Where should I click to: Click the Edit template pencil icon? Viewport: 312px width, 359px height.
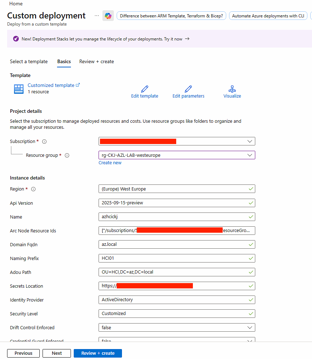(145, 89)
